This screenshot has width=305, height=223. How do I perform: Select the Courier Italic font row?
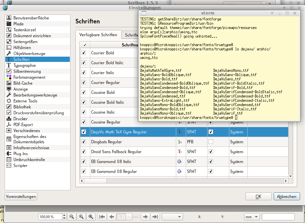[x=109, y=72]
